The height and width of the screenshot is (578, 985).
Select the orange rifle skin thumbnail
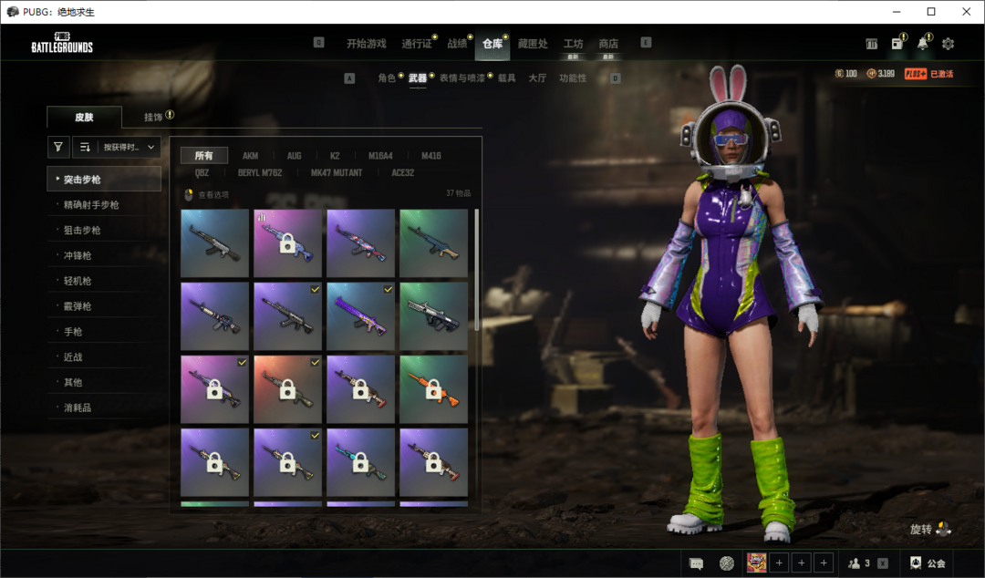(x=433, y=389)
